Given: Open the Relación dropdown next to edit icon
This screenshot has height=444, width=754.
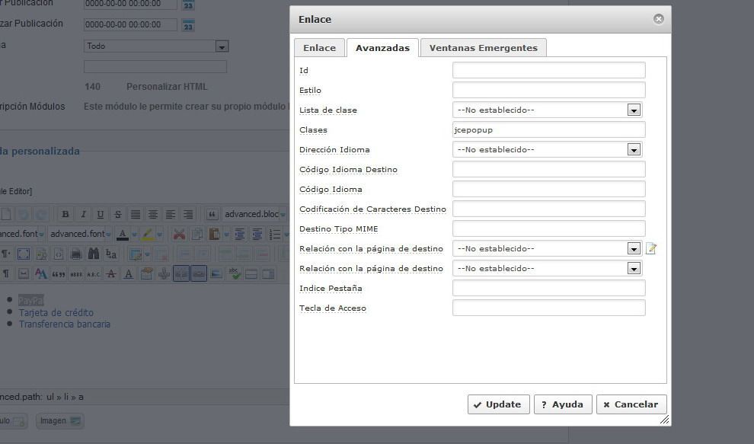Looking at the screenshot, I should (x=547, y=249).
